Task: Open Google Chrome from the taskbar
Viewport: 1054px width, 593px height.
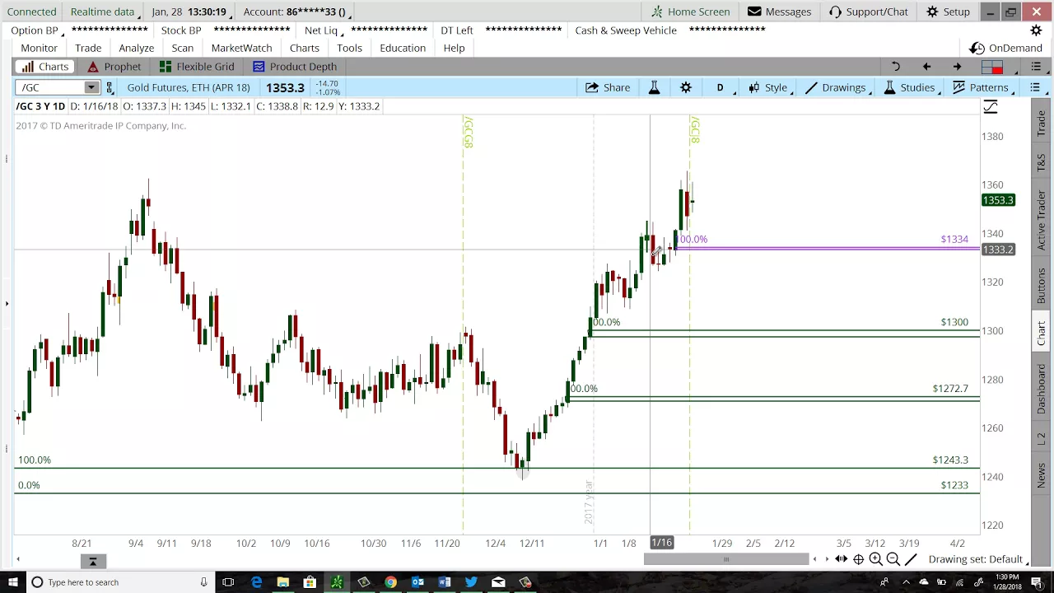Action: 390,582
